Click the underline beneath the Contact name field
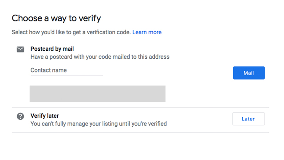This screenshot has height=160, width=284. tap(67, 75)
